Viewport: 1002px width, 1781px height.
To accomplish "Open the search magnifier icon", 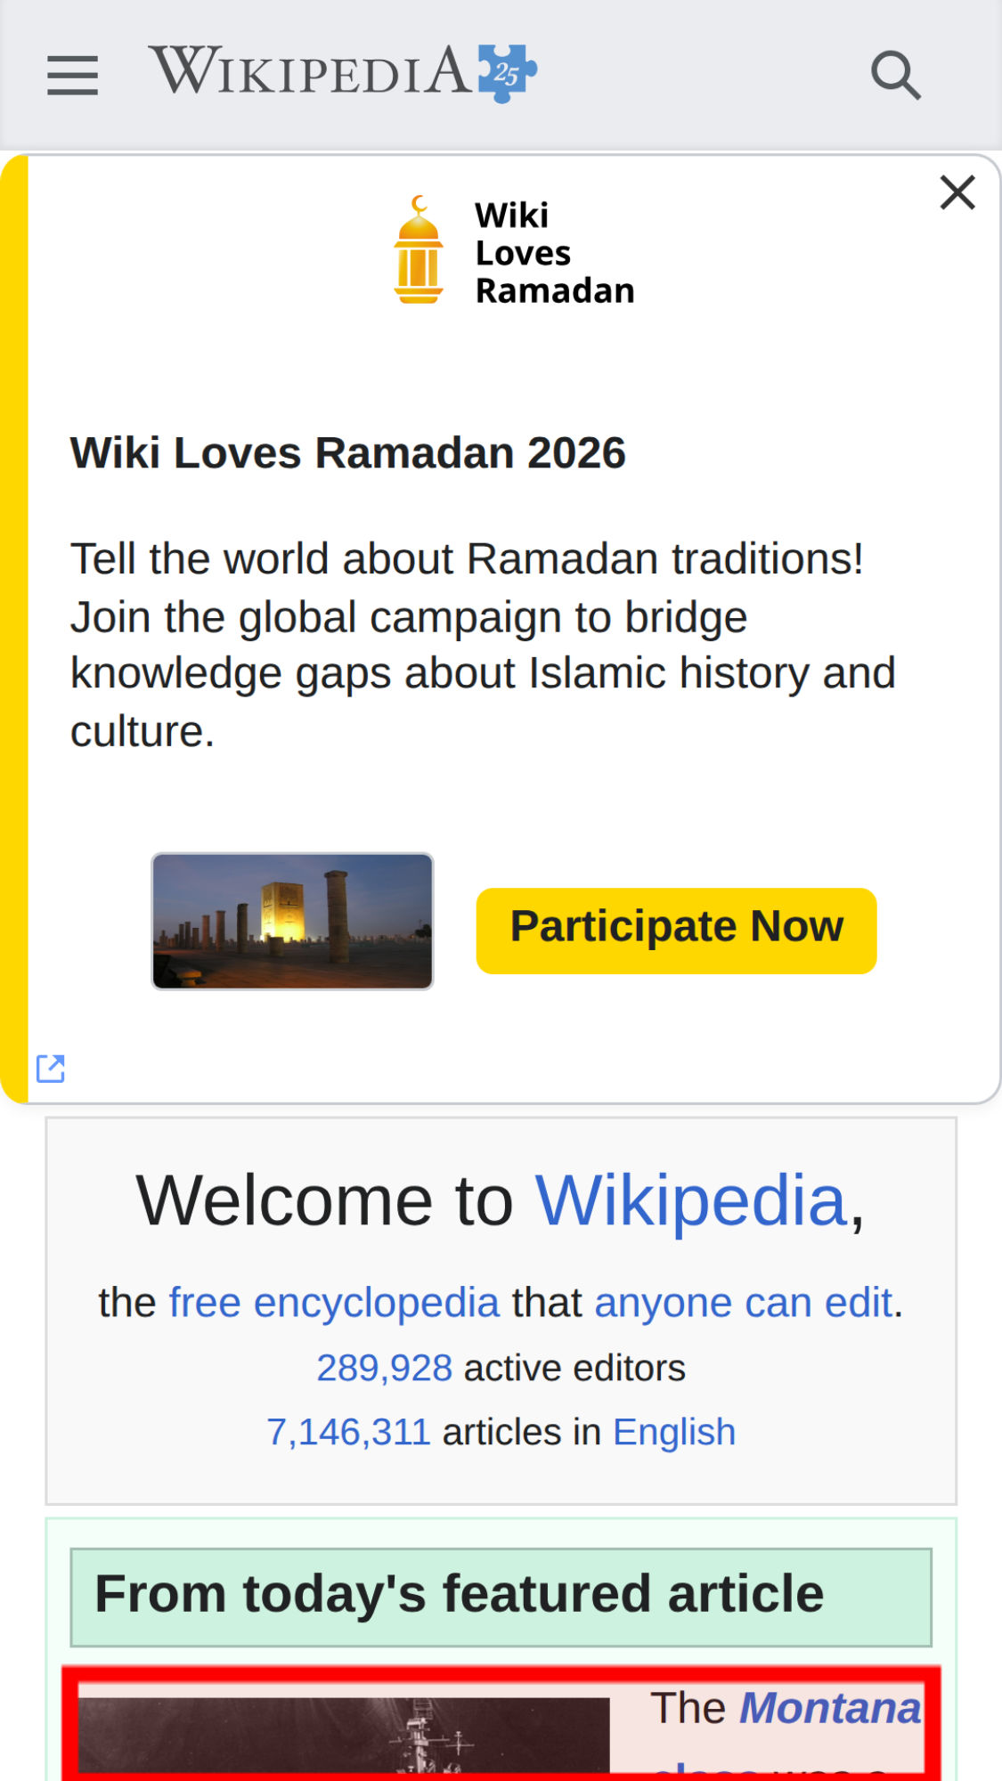I will tap(895, 74).
